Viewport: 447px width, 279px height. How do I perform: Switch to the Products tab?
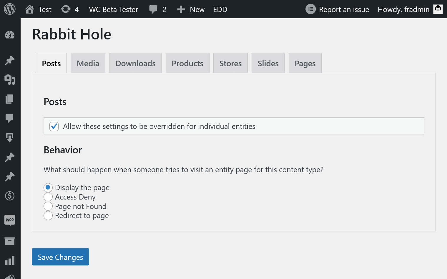click(187, 63)
